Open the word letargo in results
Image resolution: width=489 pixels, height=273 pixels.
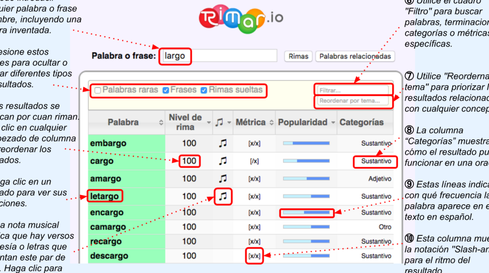[105, 196]
